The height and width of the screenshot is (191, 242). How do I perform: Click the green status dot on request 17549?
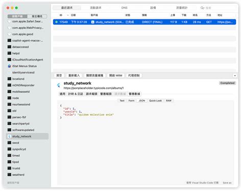56,22
